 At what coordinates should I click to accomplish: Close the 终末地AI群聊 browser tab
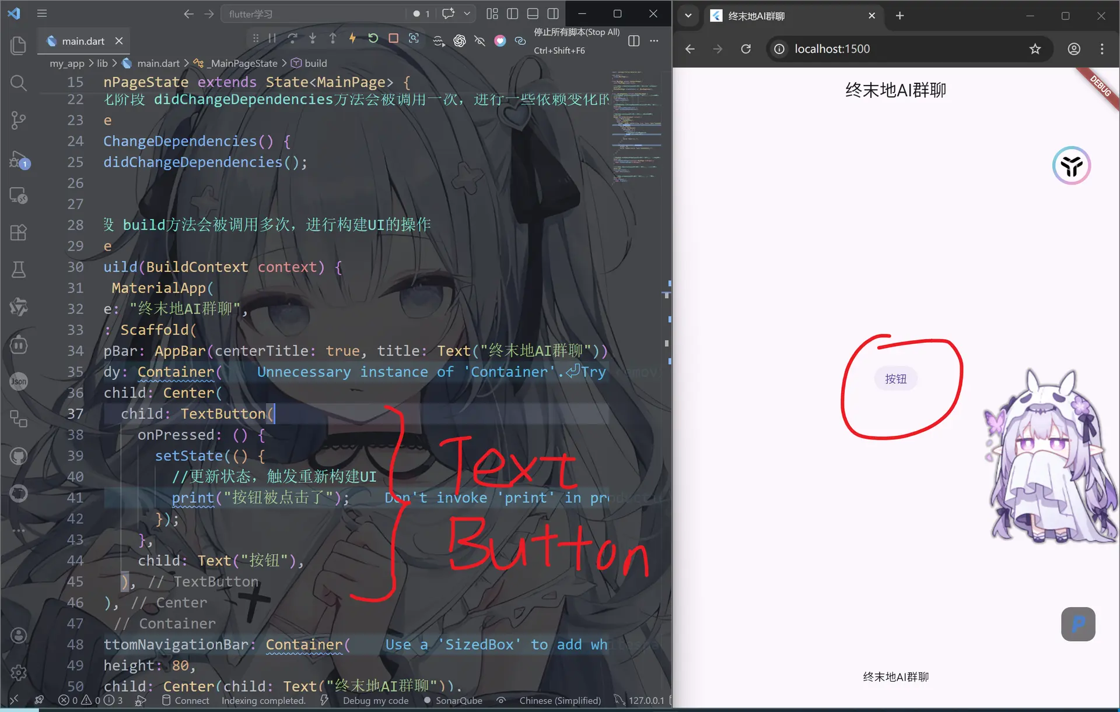pyautogui.click(x=871, y=16)
